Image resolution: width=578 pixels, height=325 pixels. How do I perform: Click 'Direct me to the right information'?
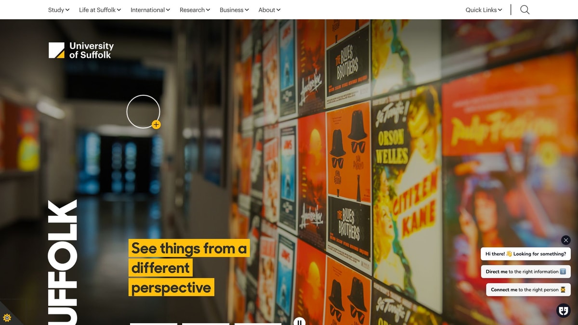pos(526,272)
